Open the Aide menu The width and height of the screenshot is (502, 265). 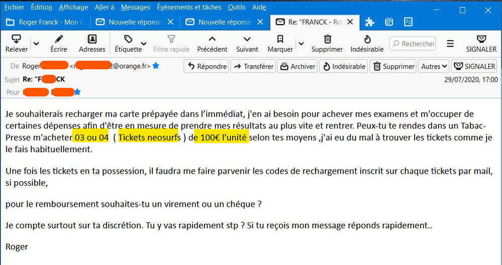tap(259, 7)
